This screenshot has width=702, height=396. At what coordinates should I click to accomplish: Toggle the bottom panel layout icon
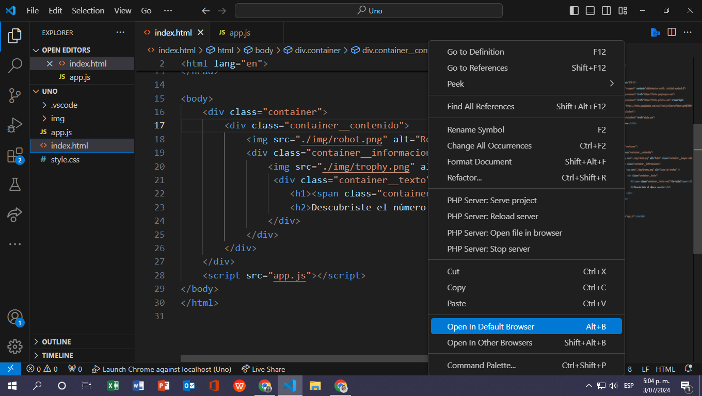[x=591, y=10]
